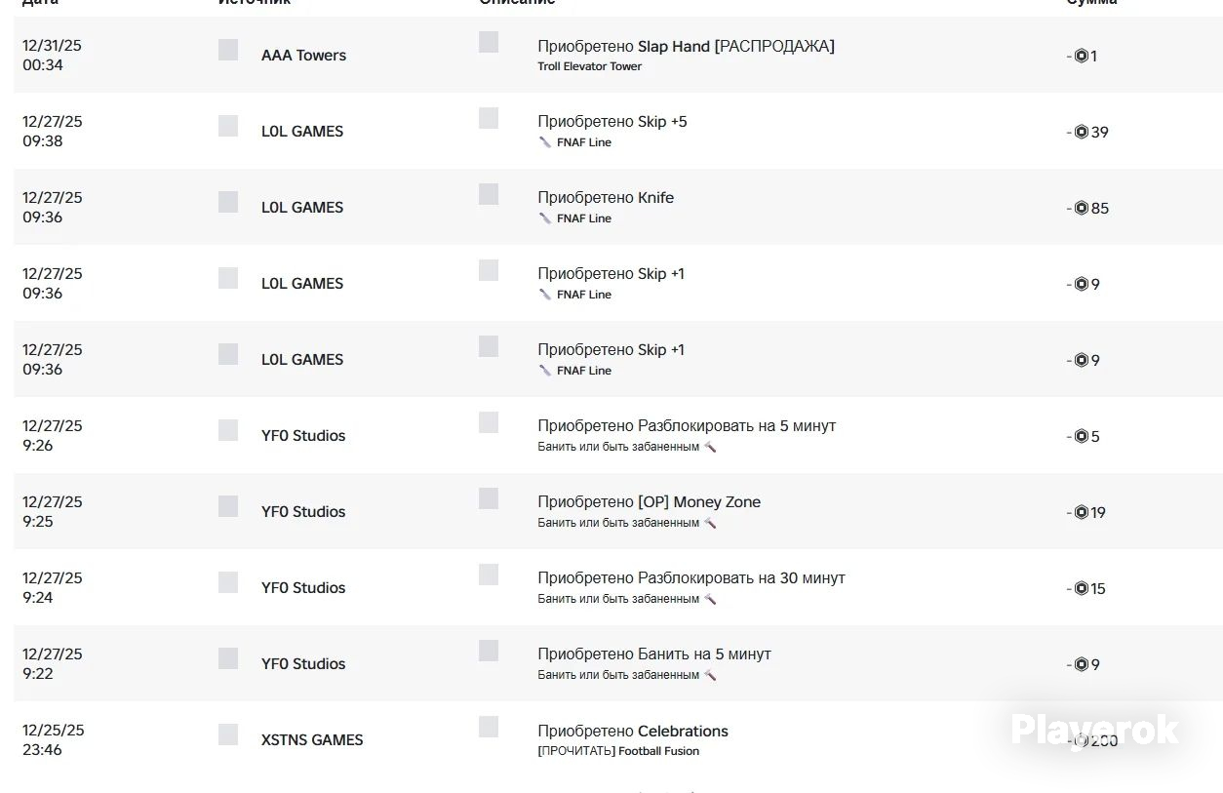This screenshot has height=793, width=1223.
Task: Open the XSTNS GAMES source link
Action: click(x=312, y=740)
